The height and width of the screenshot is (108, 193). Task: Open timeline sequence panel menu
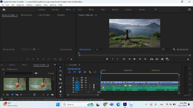click(79, 65)
